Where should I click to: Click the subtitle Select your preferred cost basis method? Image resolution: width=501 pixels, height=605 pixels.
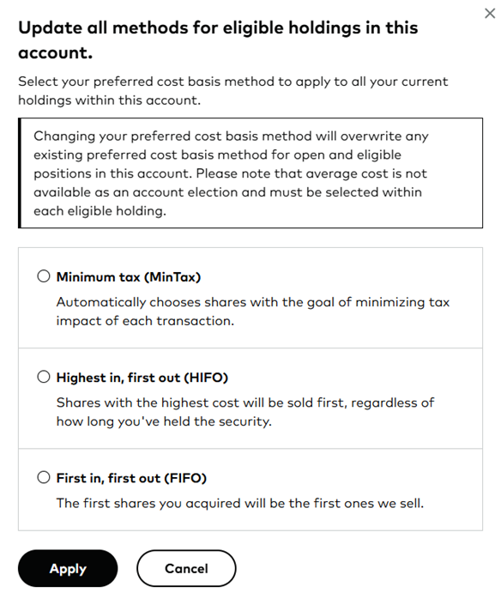click(233, 91)
